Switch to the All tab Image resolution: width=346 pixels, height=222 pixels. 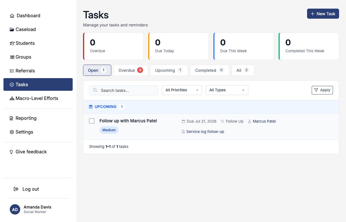[x=243, y=70]
